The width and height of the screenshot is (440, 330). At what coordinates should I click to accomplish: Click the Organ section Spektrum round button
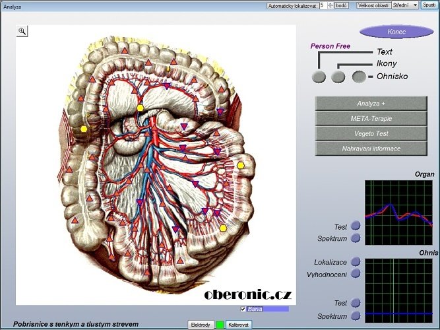(356, 238)
